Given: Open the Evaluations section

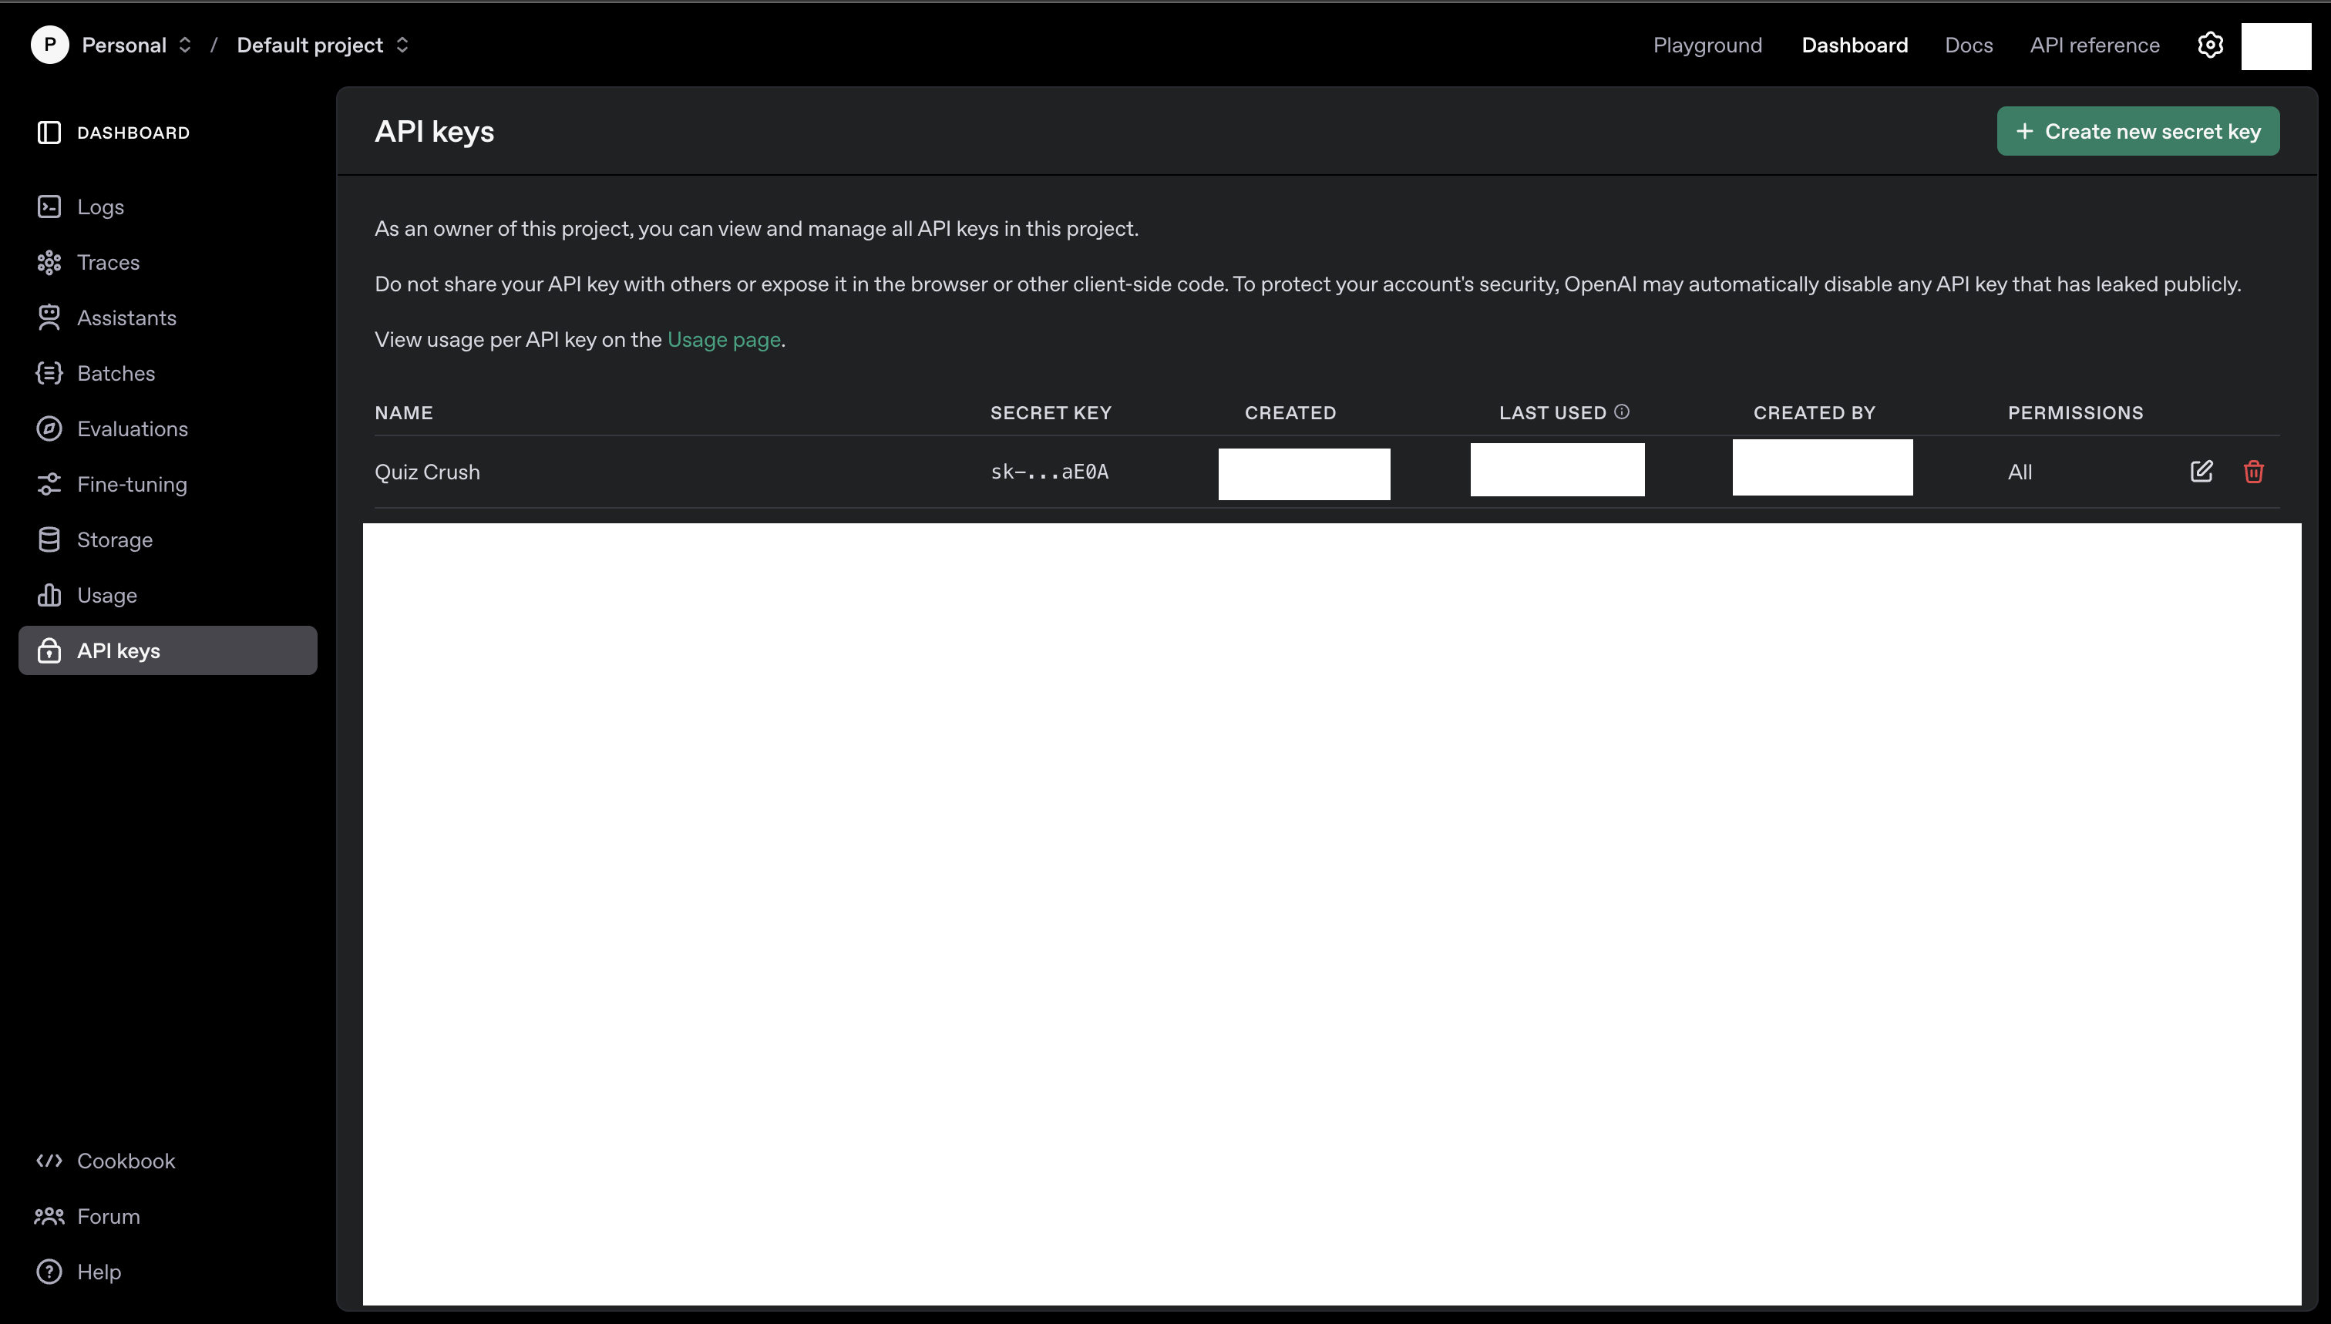Looking at the screenshot, I should pos(133,428).
